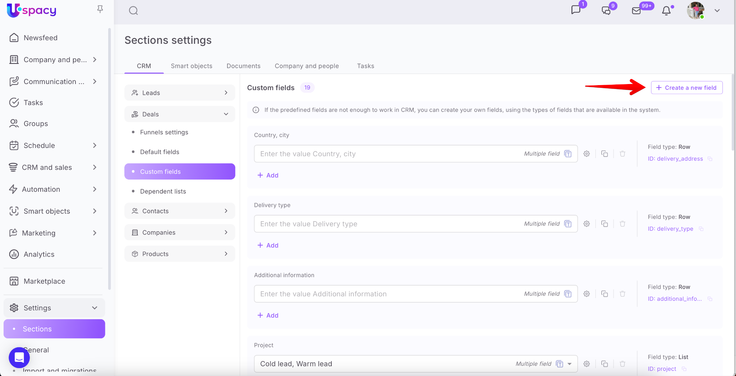736x376 pixels.
Task: Switch to the Smart objects tab
Action: tap(191, 66)
